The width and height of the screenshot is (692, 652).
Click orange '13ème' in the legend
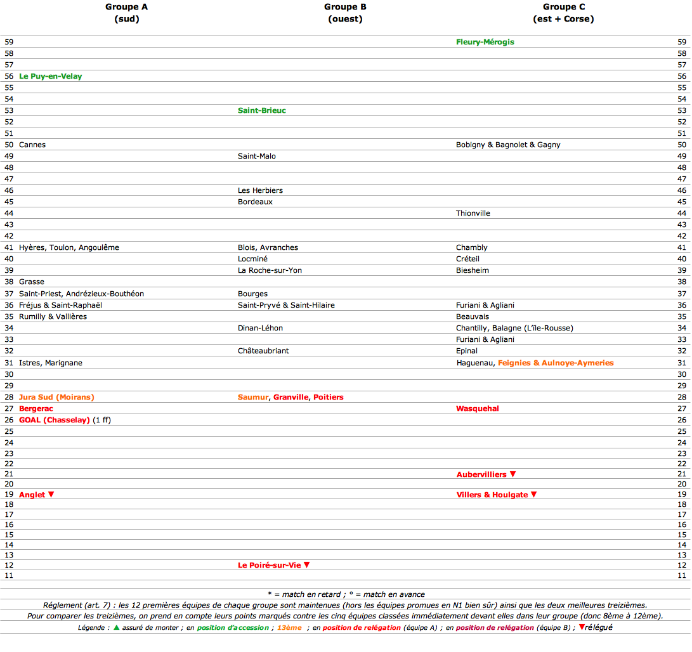point(289,628)
